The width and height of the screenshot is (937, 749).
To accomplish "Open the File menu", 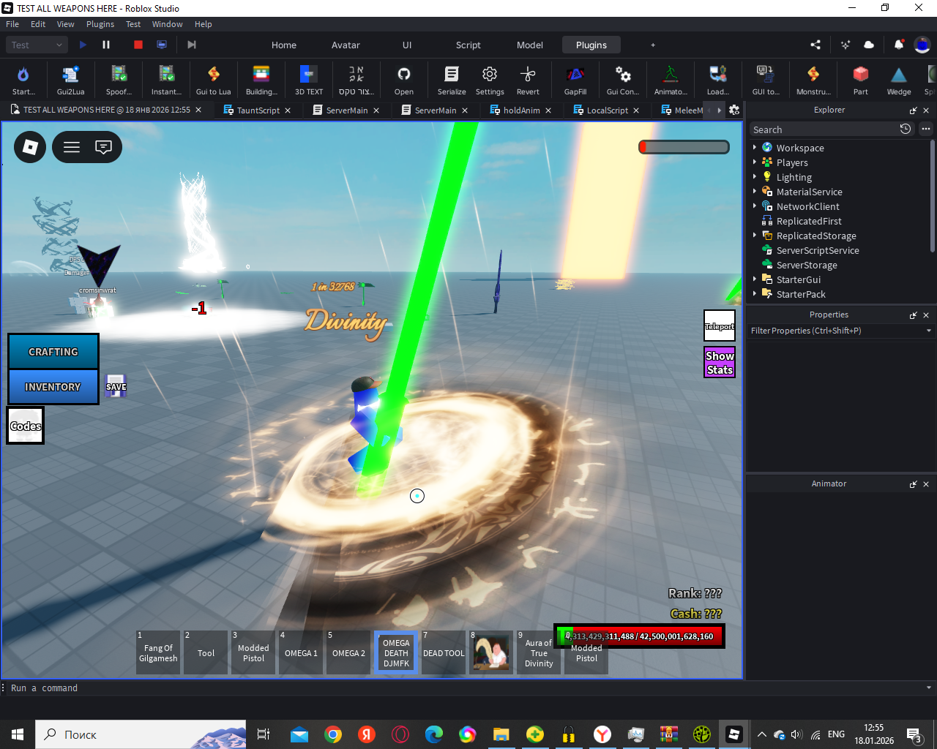I will click(12, 24).
